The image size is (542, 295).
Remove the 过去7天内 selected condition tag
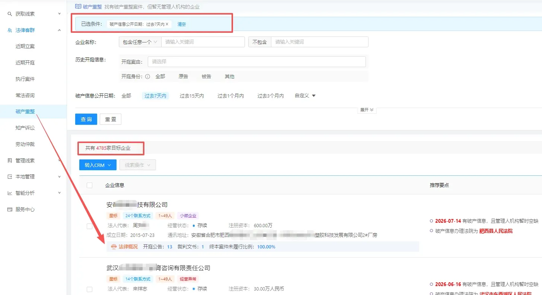coord(167,24)
